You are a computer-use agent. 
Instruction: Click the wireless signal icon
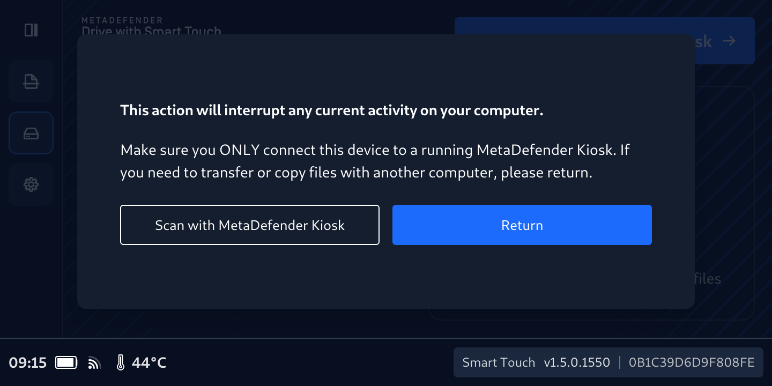tap(94, 363)
